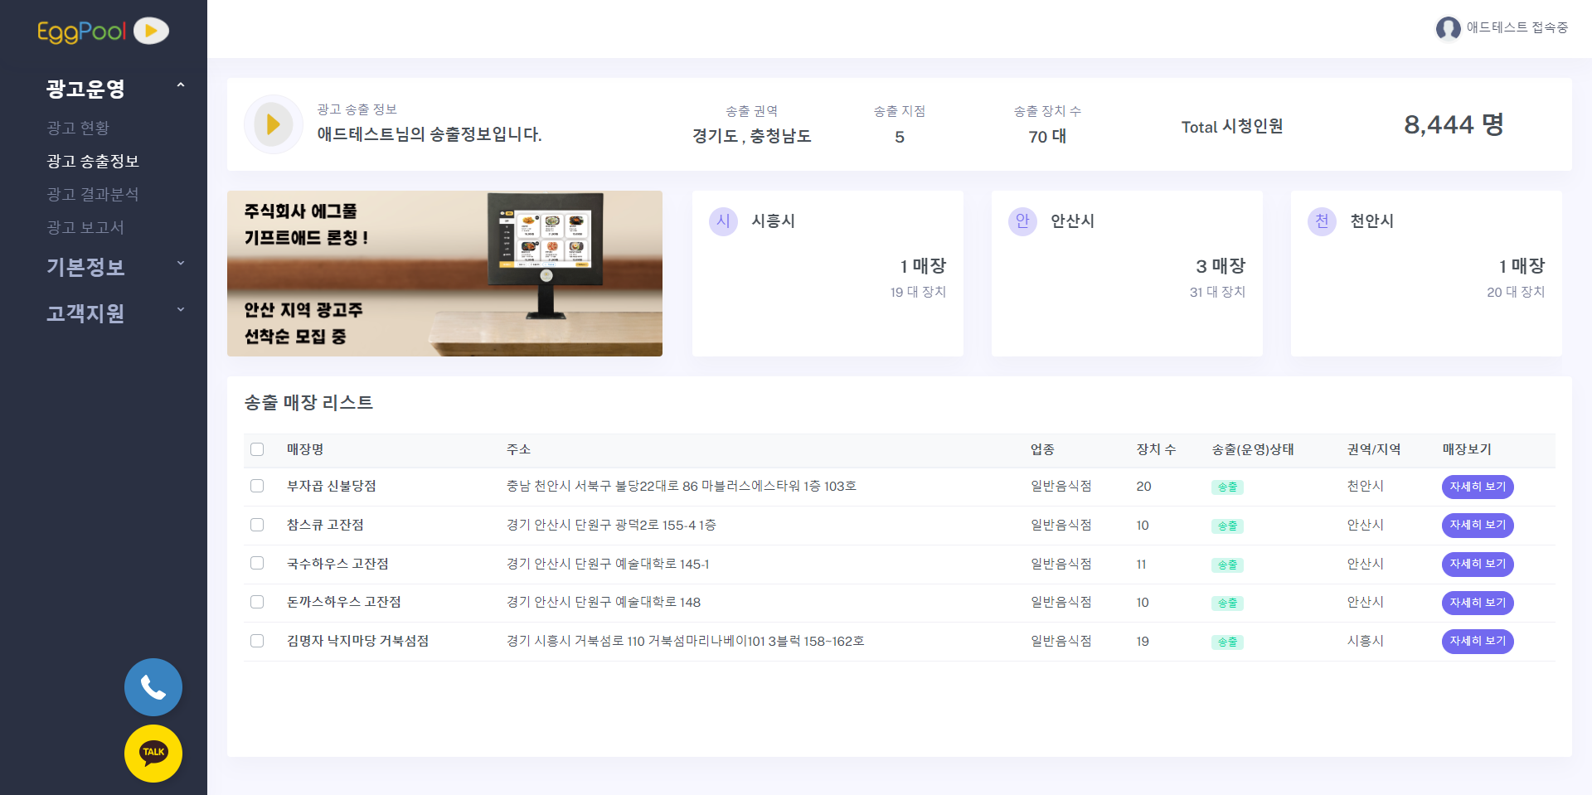
Task: Click the 주소 column header
Action: pos(518,449)
